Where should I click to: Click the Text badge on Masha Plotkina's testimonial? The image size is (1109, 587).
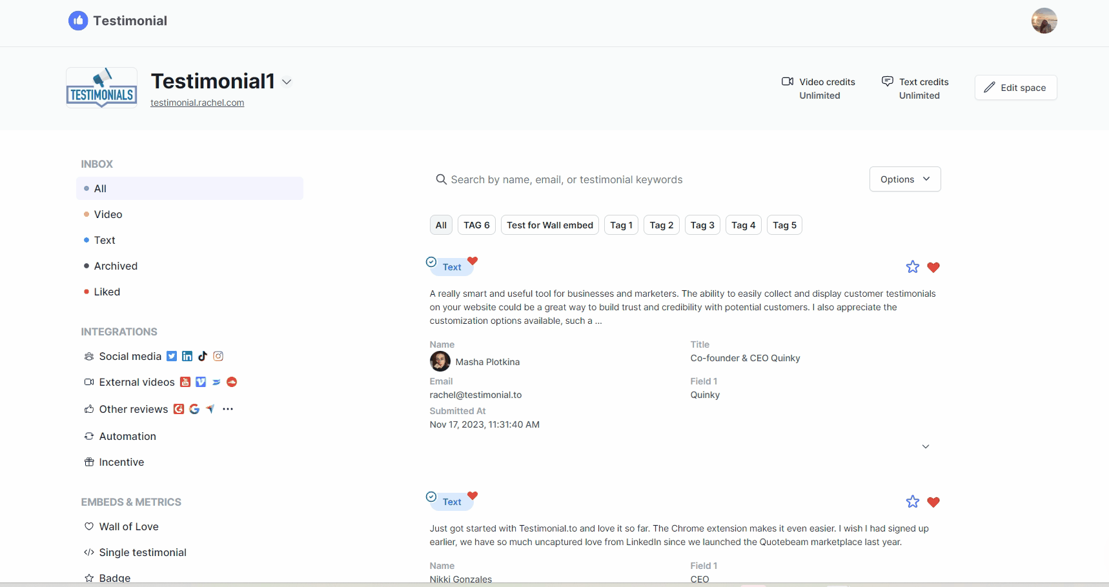452,267
